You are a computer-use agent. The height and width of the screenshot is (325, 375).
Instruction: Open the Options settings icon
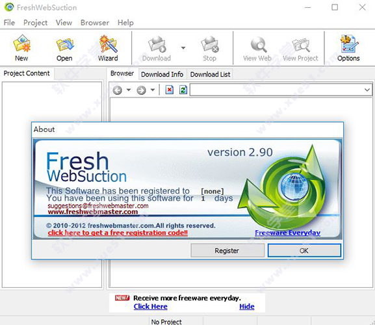tap(348, 48)
